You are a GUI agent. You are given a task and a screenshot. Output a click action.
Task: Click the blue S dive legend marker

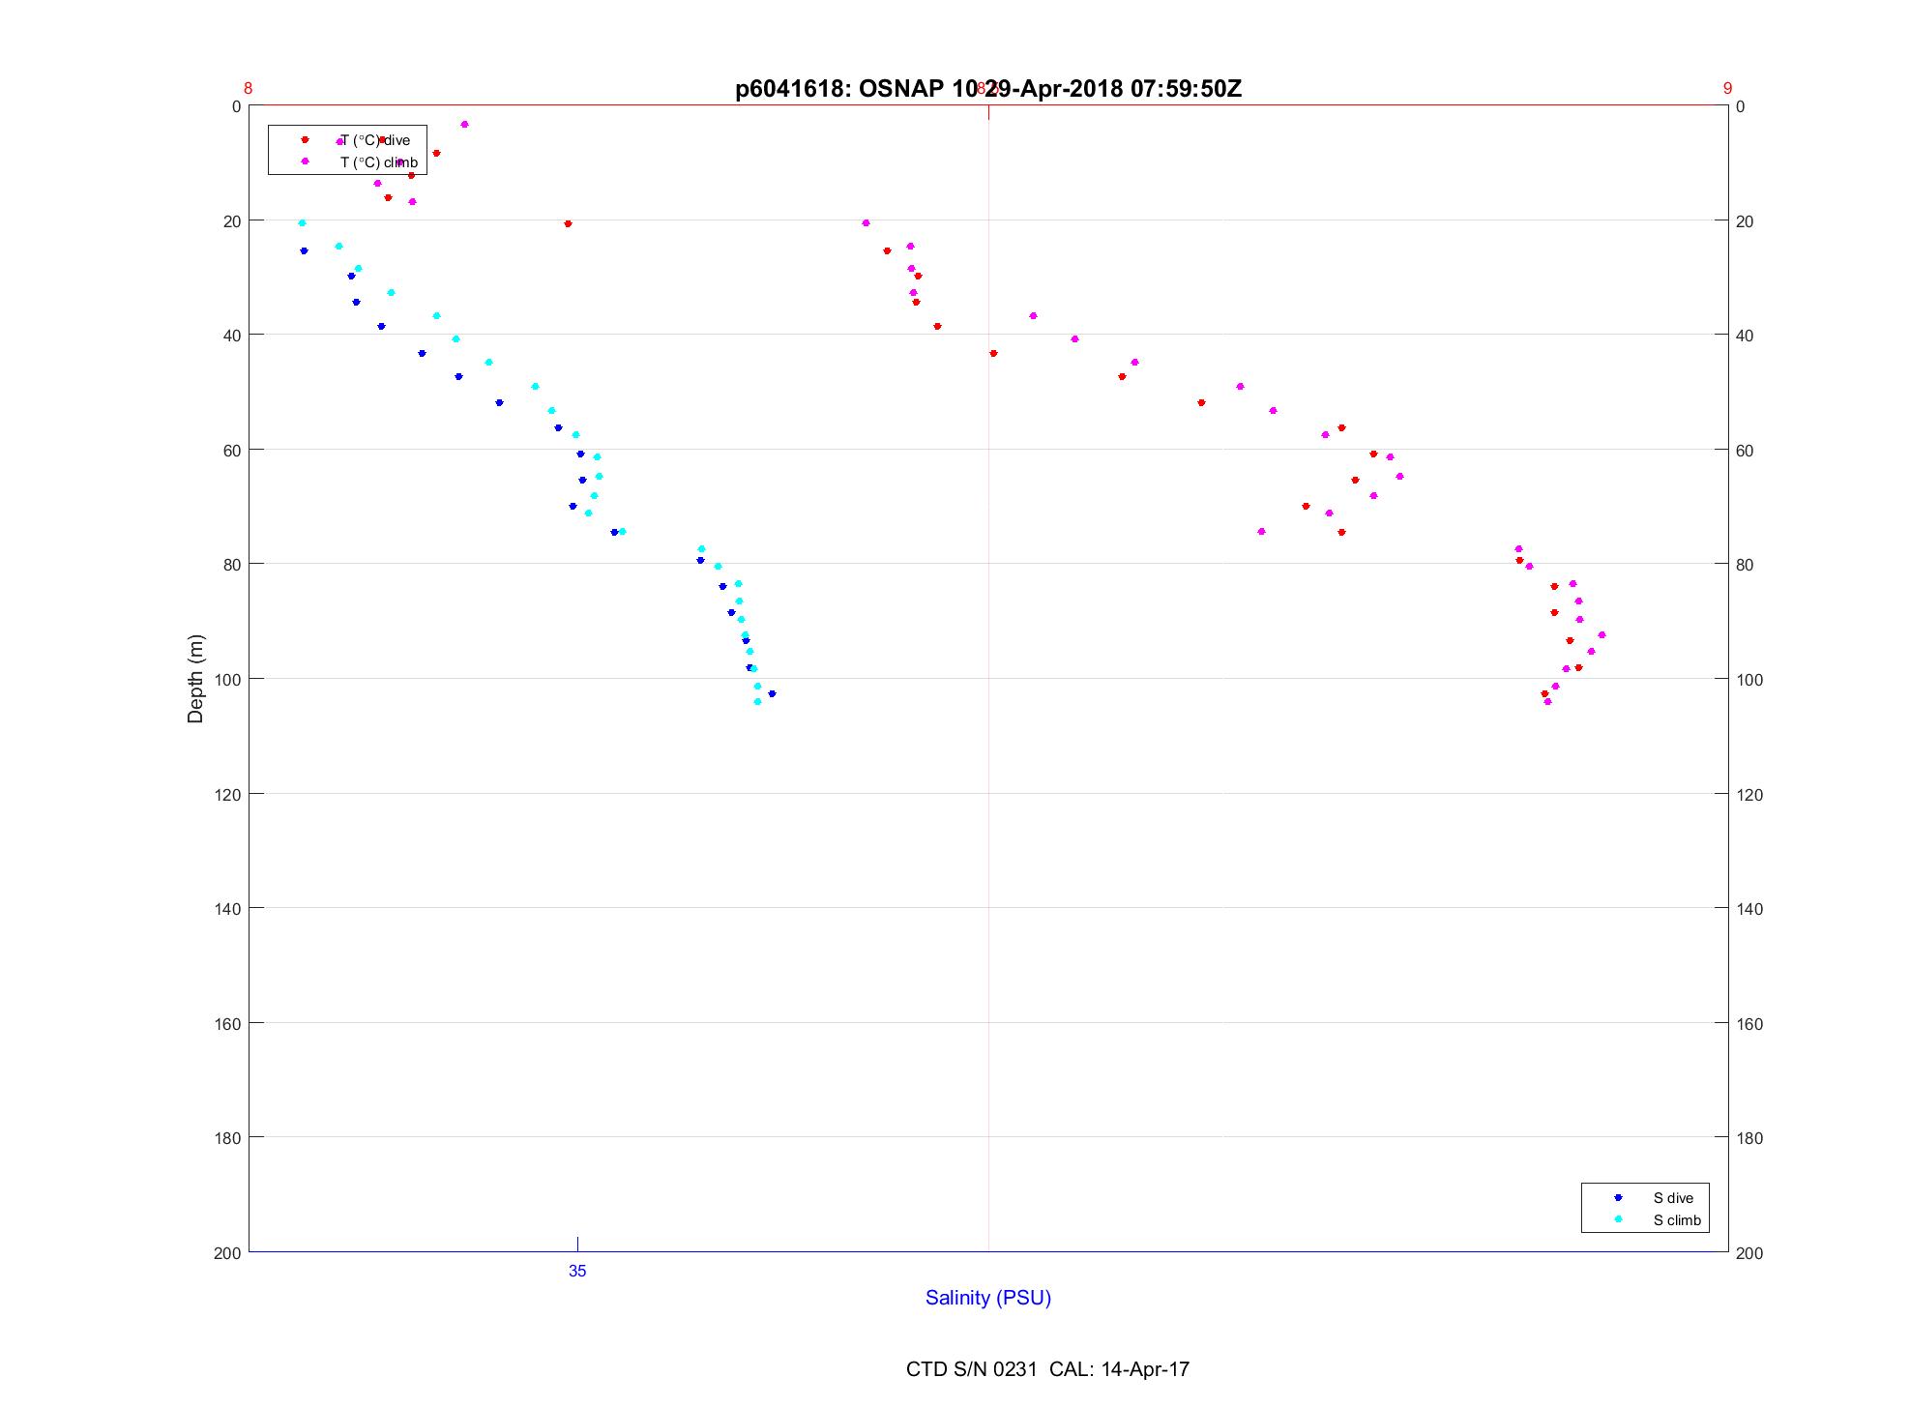[x=1618, y=1198]
